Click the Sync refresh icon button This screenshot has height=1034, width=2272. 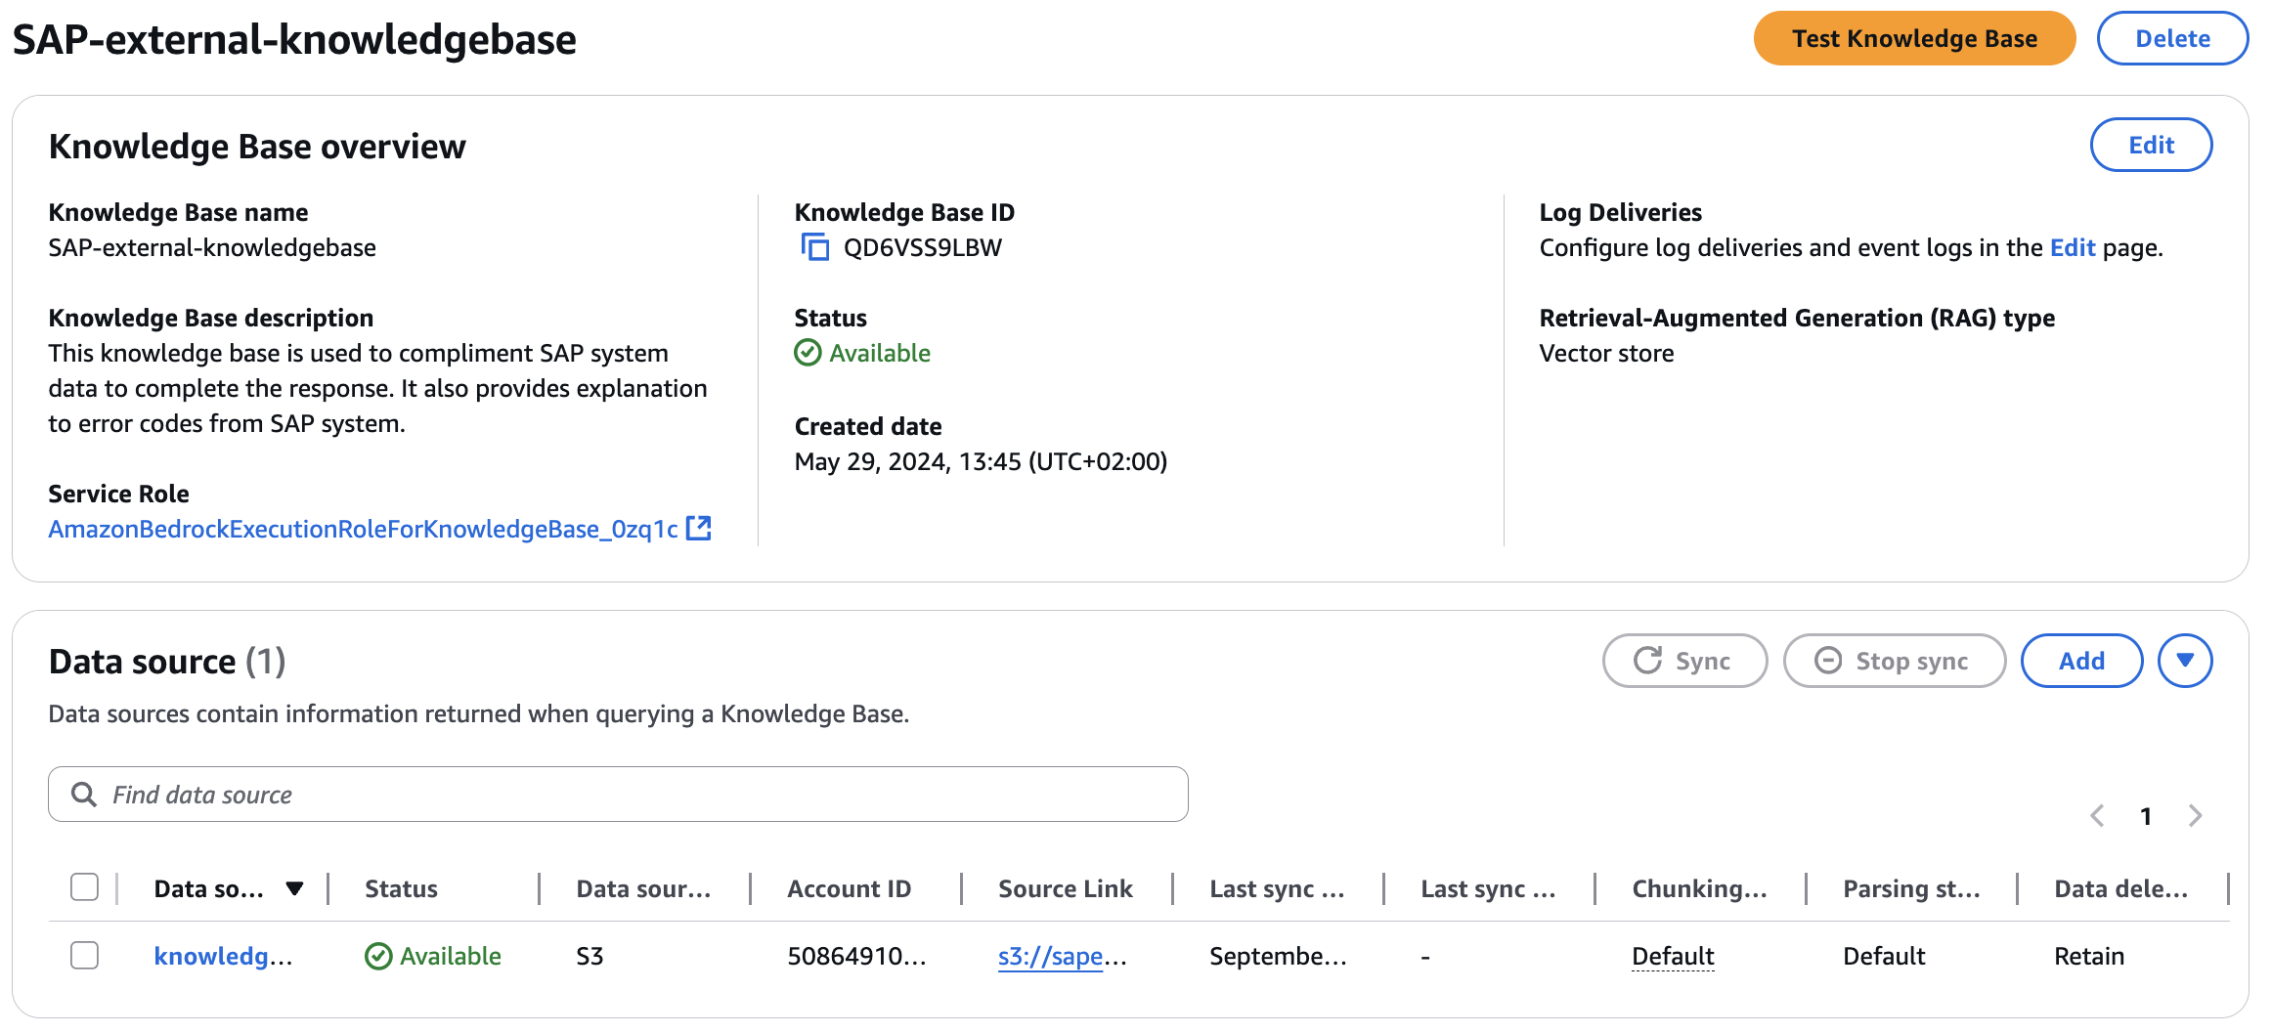tap(1684, 661)
